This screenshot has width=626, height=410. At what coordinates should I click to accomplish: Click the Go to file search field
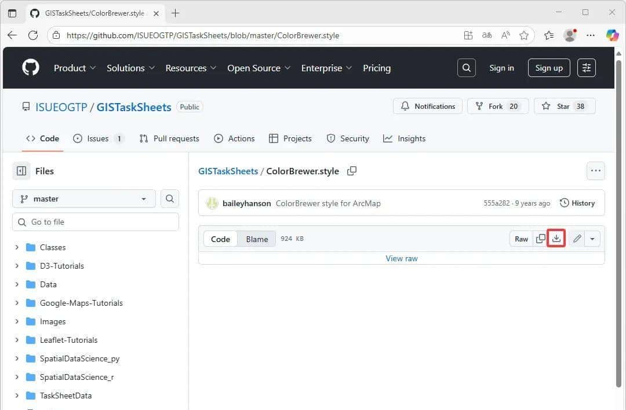tap(96, 222)
